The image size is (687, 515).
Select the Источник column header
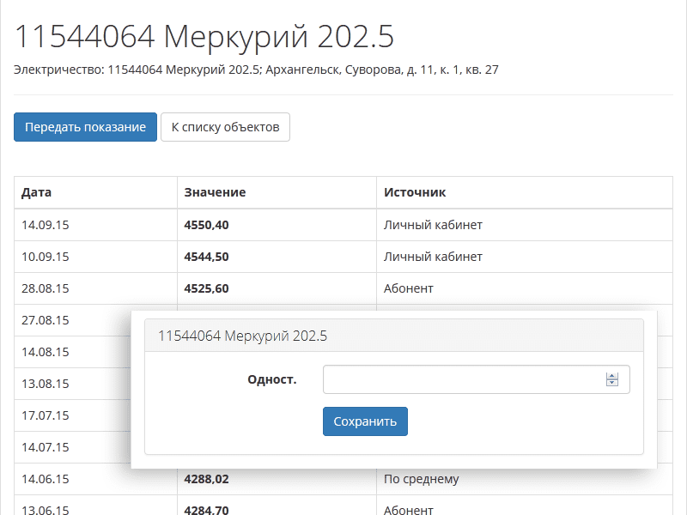point(415,192)
